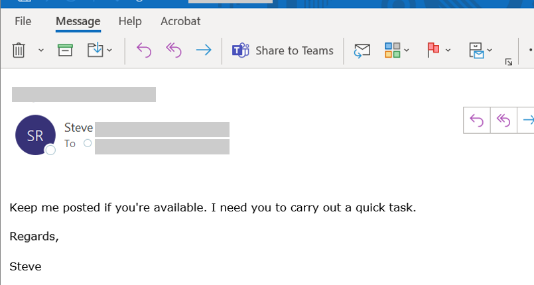The image size is (534, 285).
Task: Open the follow-up flag dropdown arrow
Action: click(x=448, y=50)
